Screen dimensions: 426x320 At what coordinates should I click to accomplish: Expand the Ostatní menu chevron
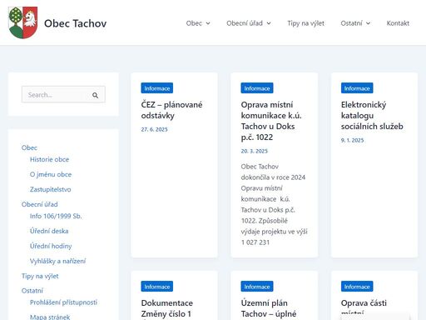[368, 23]
